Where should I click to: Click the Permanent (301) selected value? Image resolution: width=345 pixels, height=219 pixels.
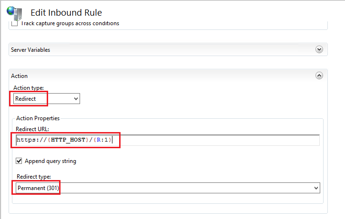[x=38, y=188]
